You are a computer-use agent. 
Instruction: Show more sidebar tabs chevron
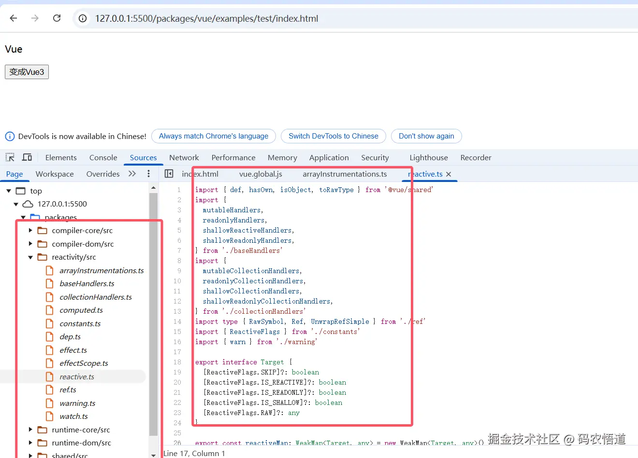click(132, 174)
